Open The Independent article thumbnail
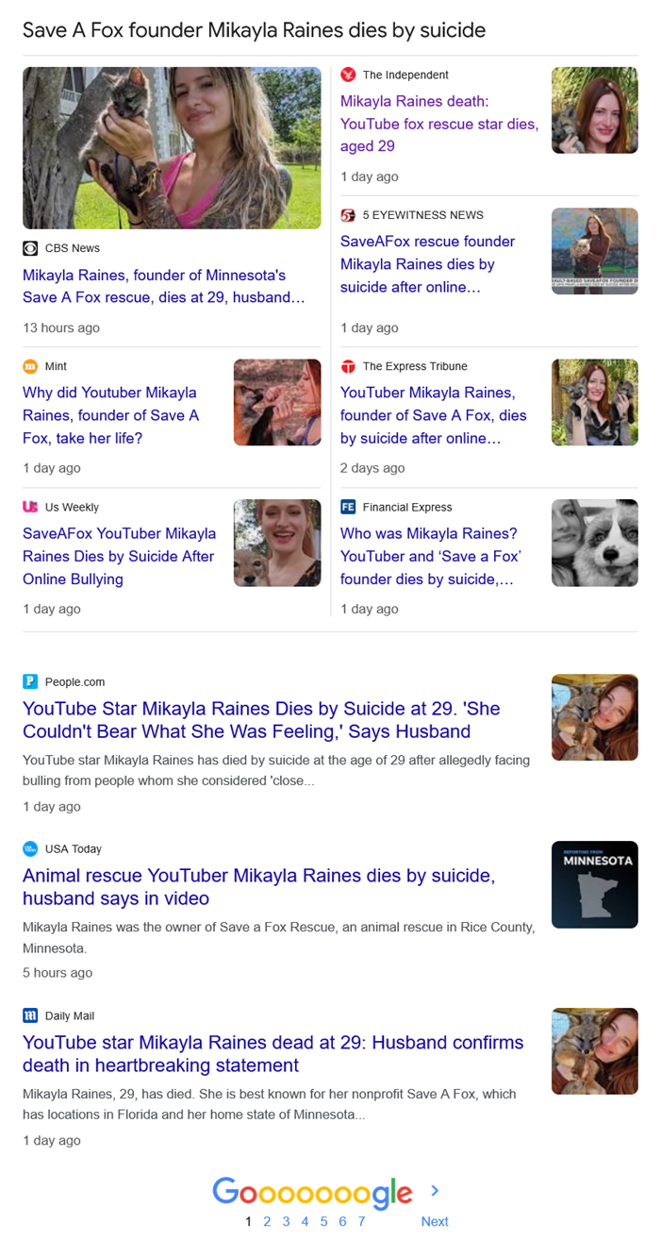Screen dimensions: 661x1241 tap(595, 110)
